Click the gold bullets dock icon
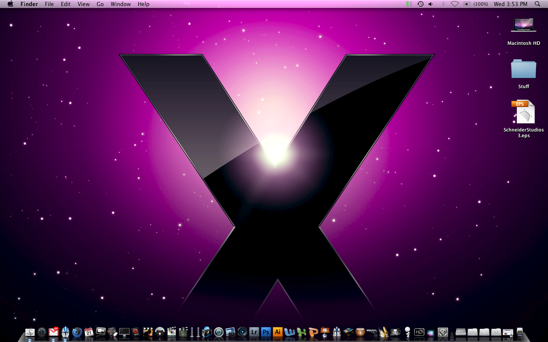 [x=384, y=332]
